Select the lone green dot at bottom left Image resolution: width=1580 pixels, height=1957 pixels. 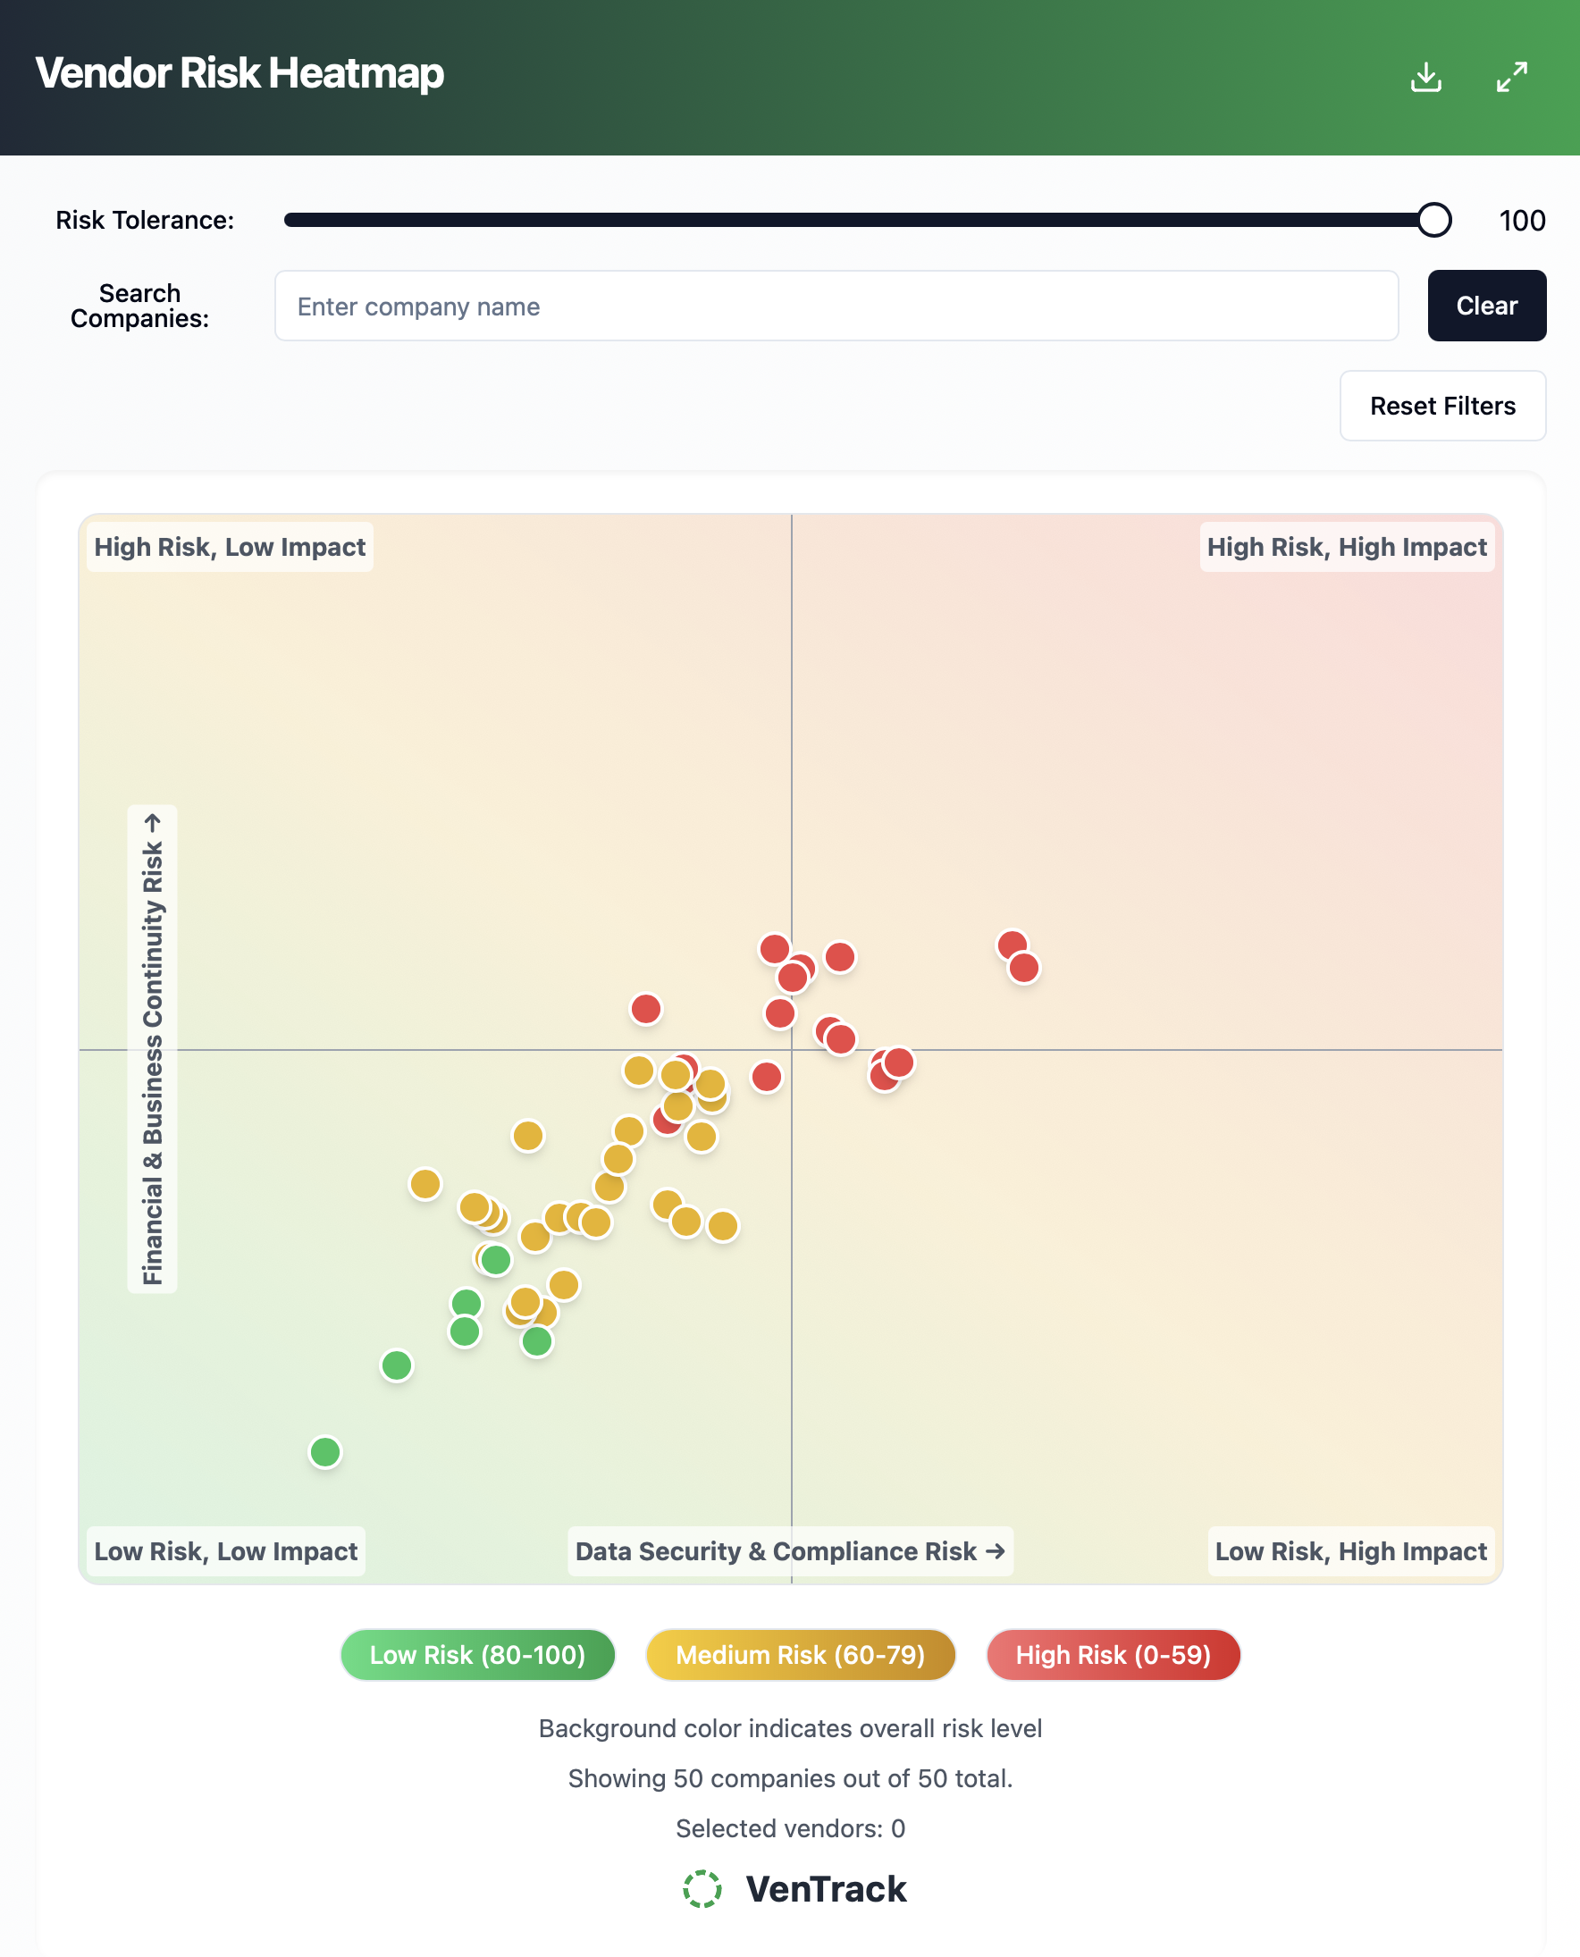coord(324,1454)
